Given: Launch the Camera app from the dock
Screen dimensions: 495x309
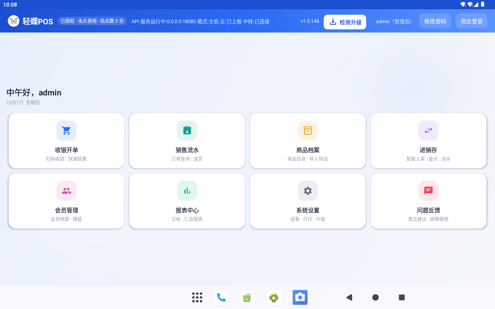Looking at the screenshot, I should pyautogui.click(x=300, y=297).
